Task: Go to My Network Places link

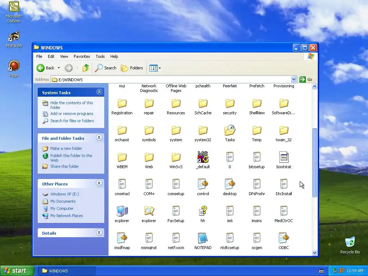Action: (x=66, y=216)
